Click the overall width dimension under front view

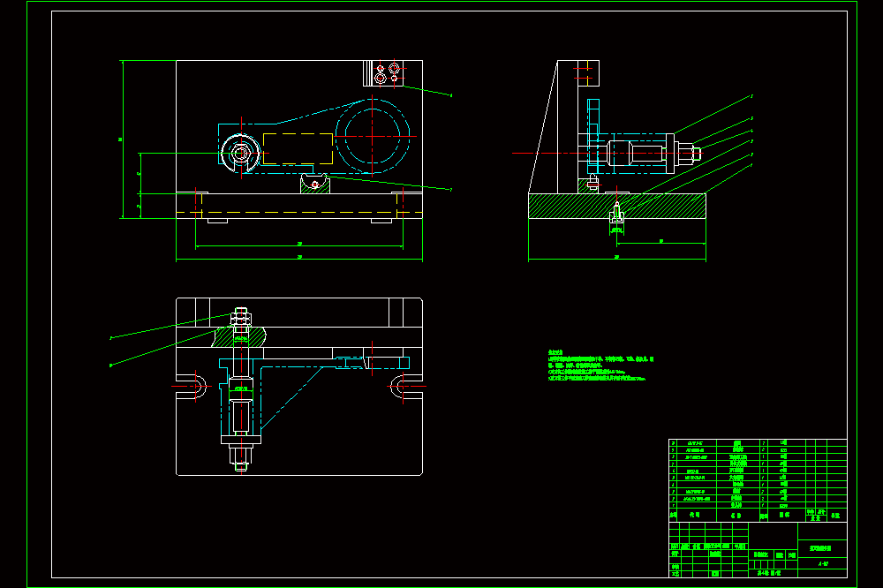coord(299,259)
